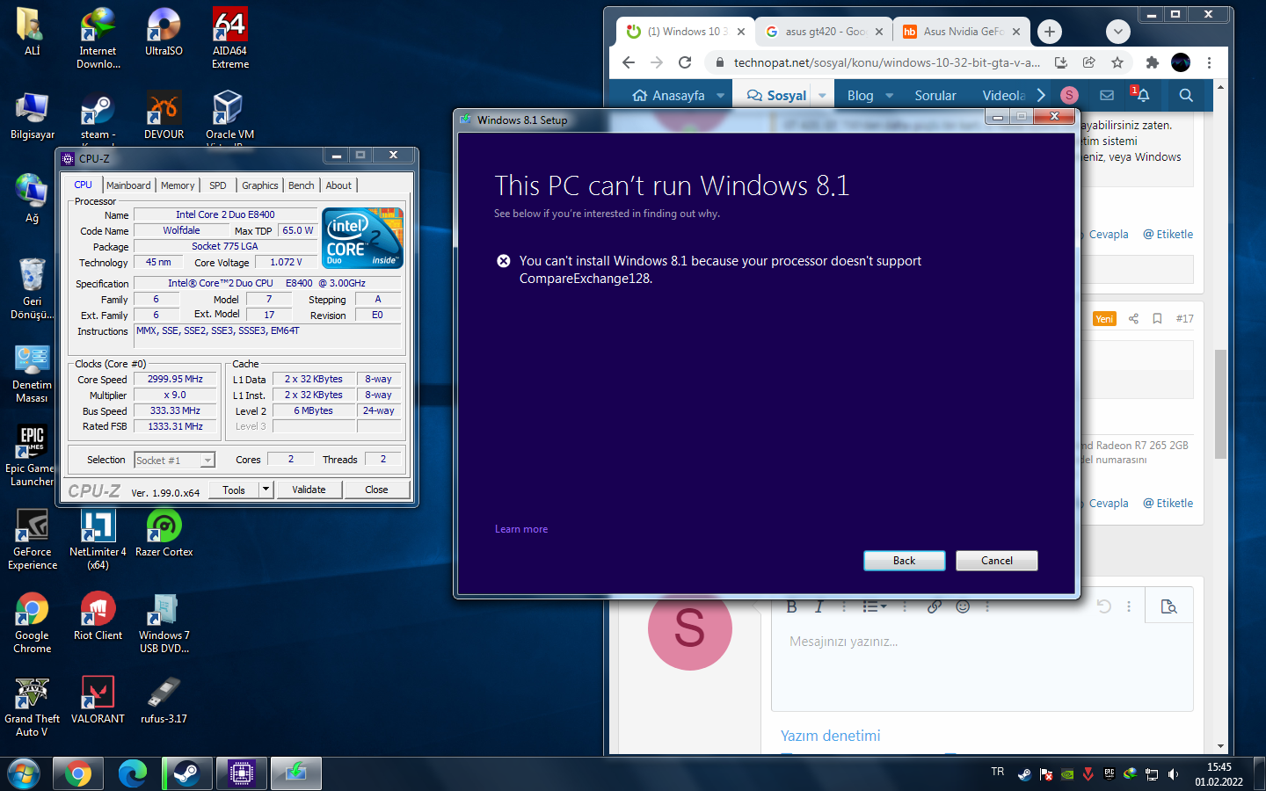Open the Learn more link in Setup

(x=521, y=529)
